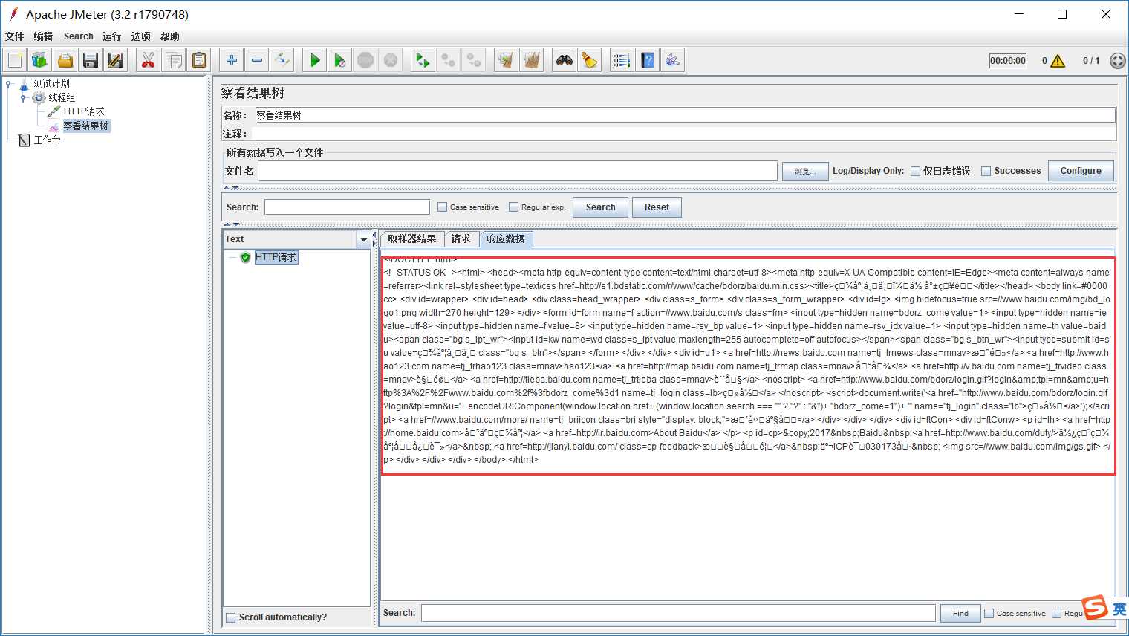Open the Templates icon in toolbar
Viewport: 1129px width, 636px height.
(x=40, y=60)
